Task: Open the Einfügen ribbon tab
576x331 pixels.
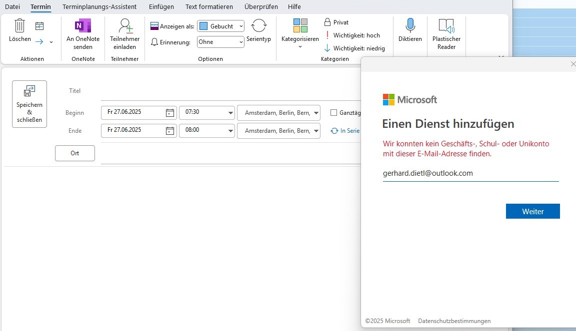Action: 161,6
